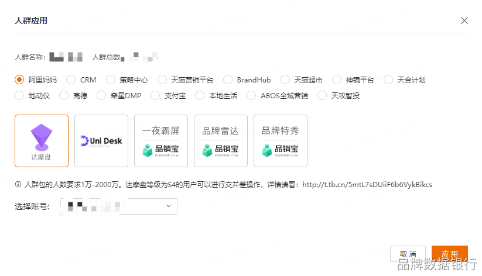Select the 地动仪 radio button
This screenshot has height=276, width=482.
coord(19,95)
